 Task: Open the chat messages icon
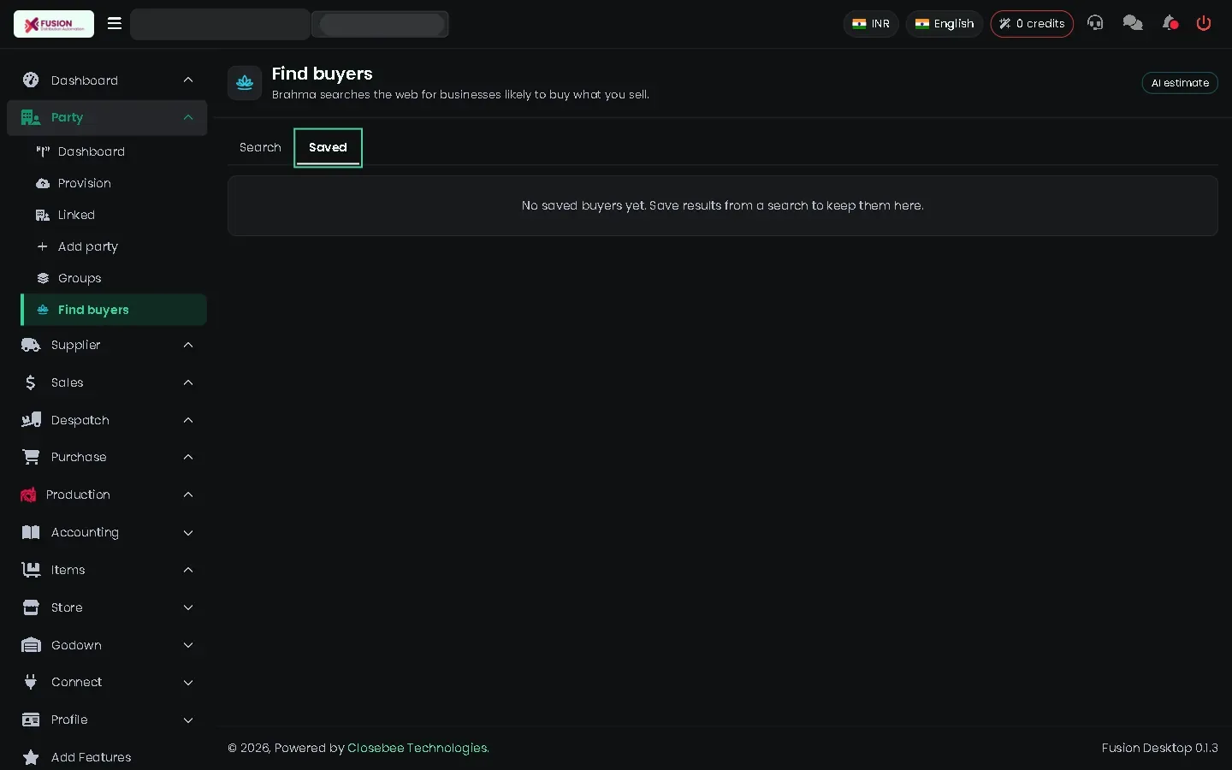(x=1133, y=23)
